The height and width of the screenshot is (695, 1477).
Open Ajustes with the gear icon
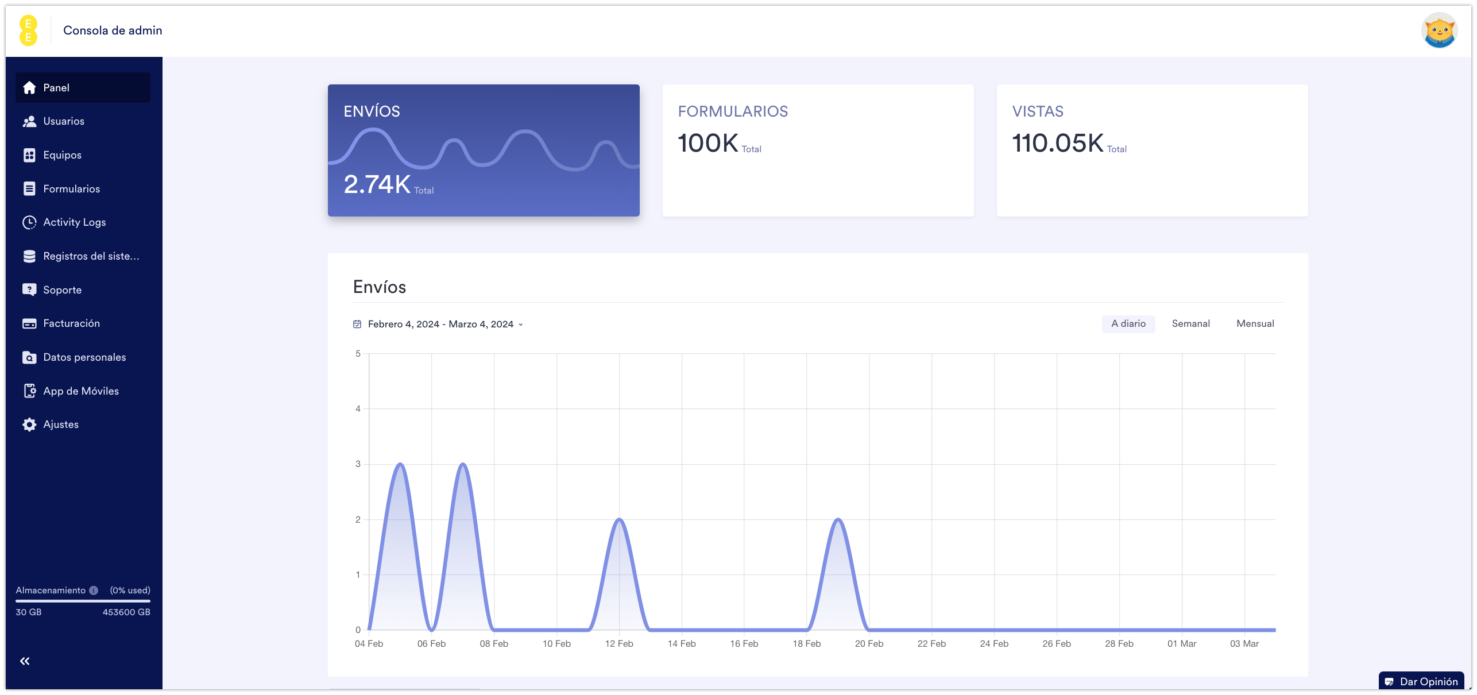pos(29,424)
